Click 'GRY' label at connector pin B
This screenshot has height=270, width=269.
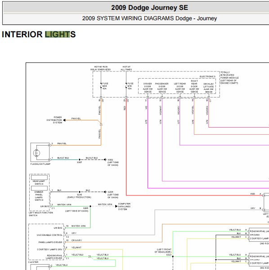pyautogui.click(x=253, y=208)
